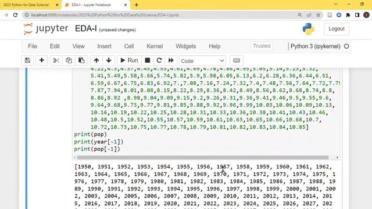Open the Widgets menu

186,46
